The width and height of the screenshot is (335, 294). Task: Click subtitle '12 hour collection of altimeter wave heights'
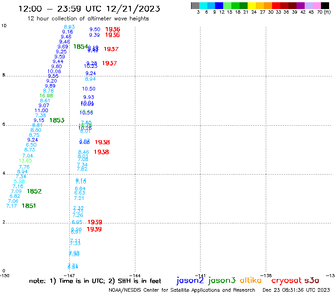tap(88, 19)
